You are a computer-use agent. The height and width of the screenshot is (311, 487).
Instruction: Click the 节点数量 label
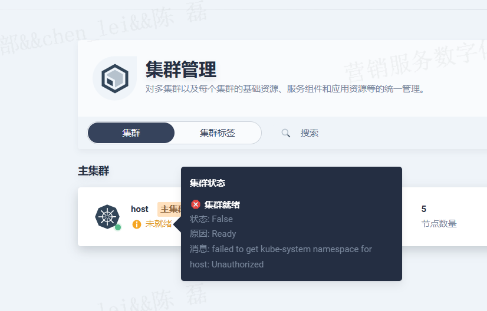pyautogui.click(x=439, y=224)
